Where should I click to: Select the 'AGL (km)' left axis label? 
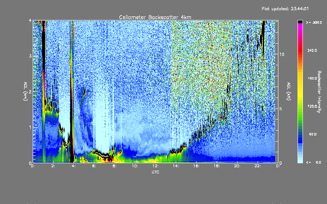click(x=25, y=91)
